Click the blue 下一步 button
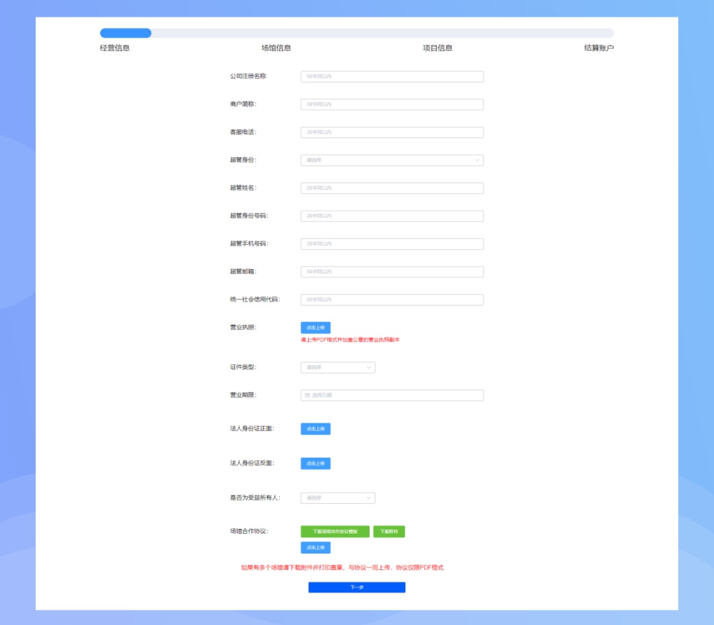 [356, 587]
